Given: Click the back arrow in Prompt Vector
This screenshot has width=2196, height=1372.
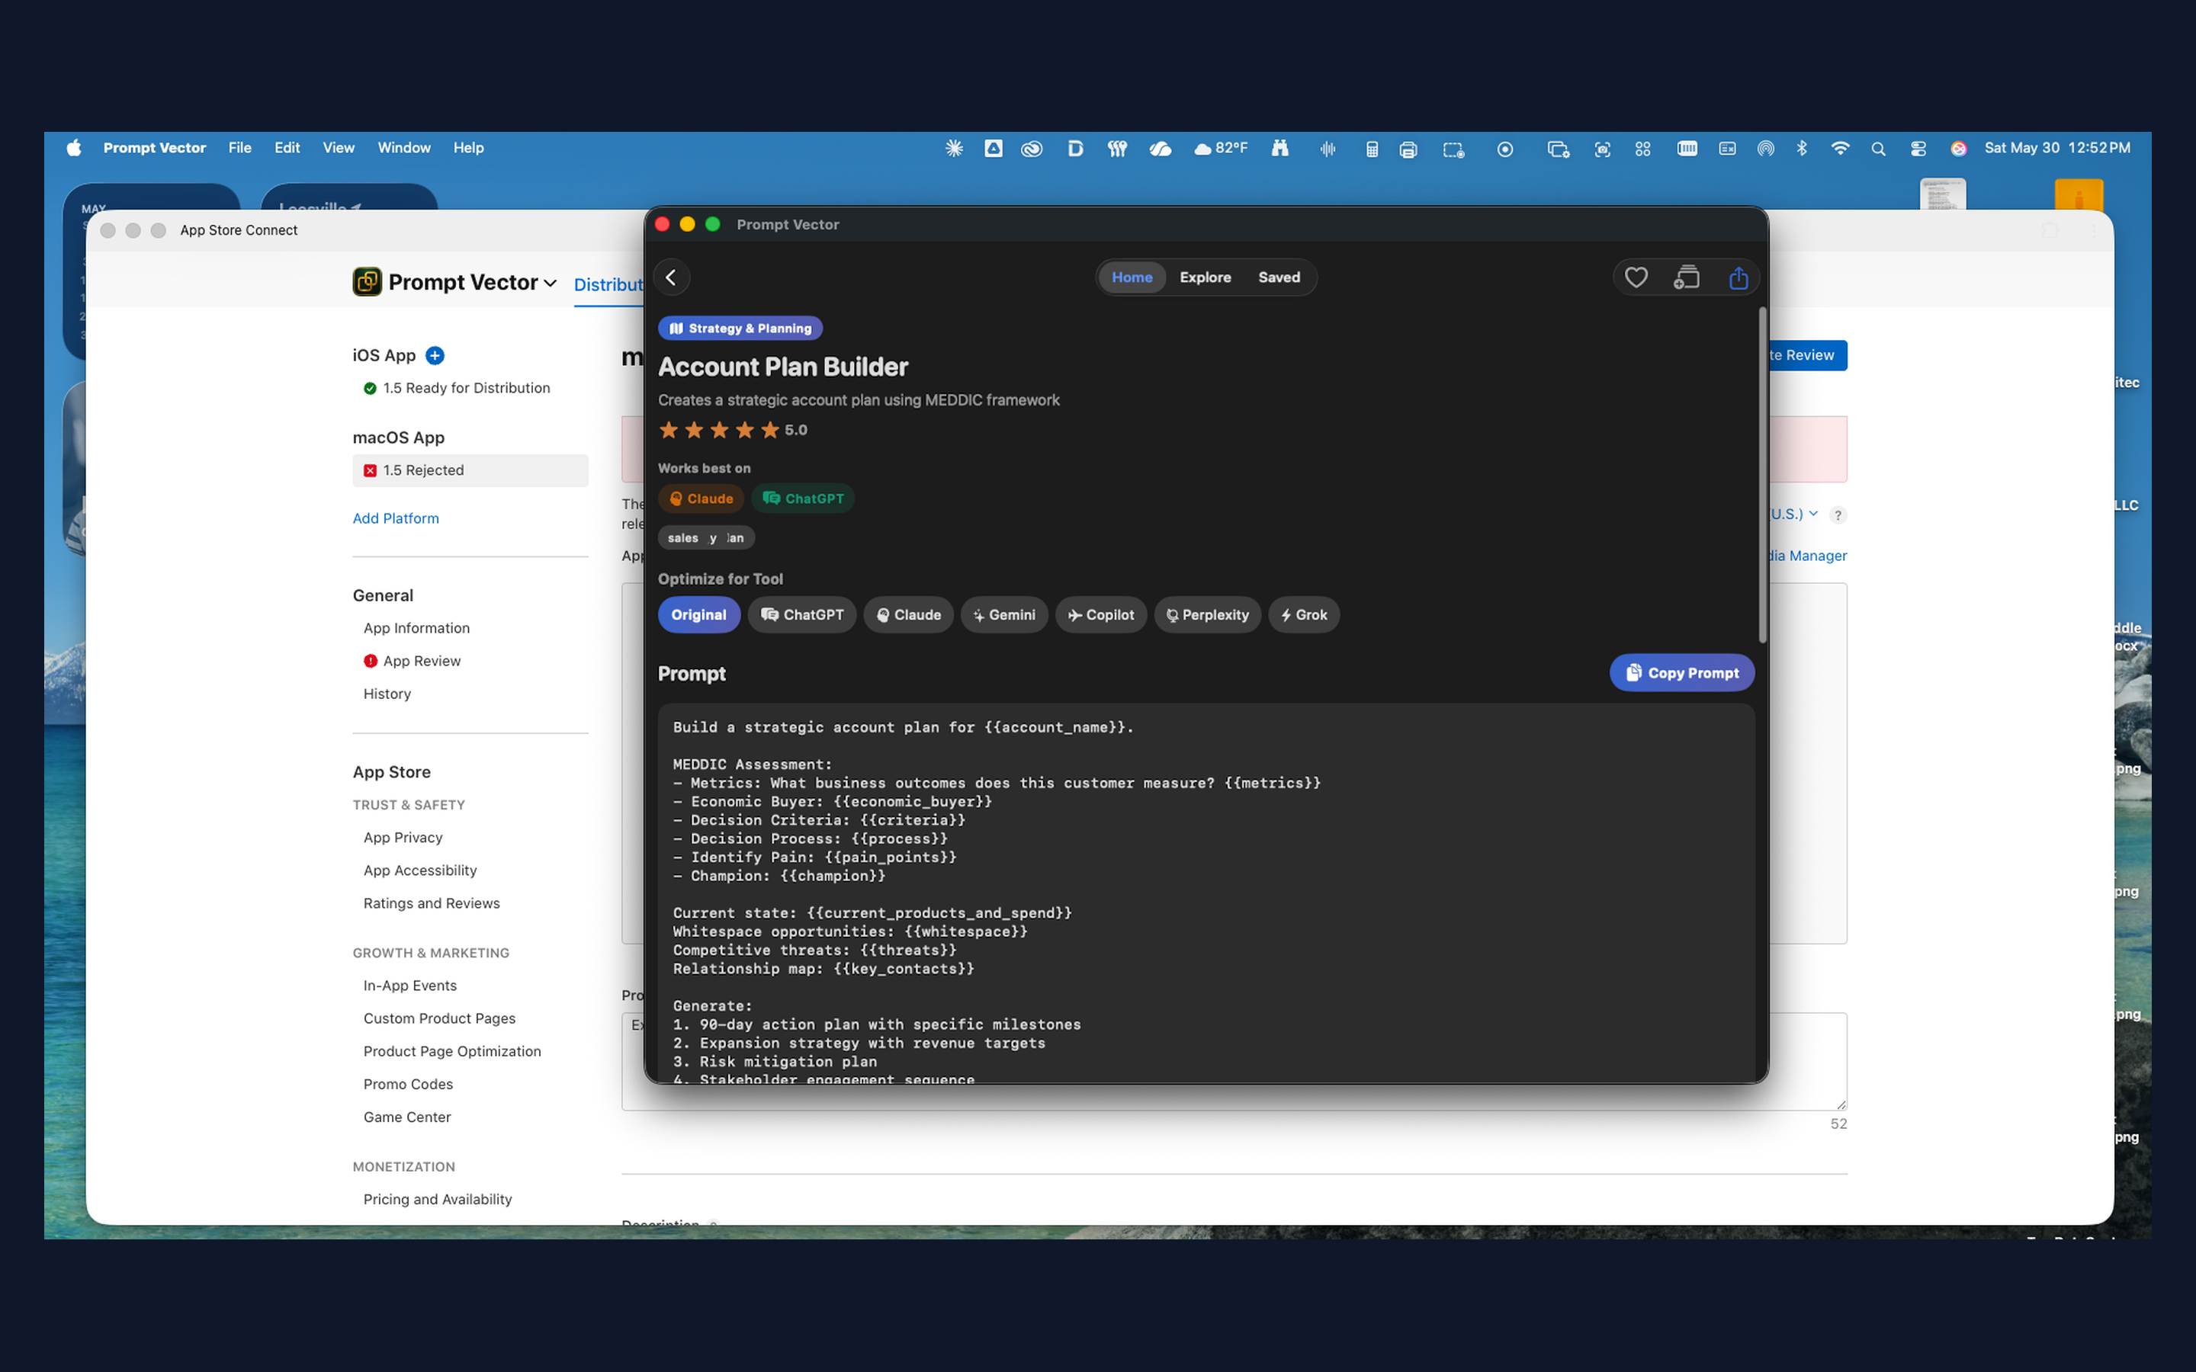Looking at the screenshot, I should pos(672,277).
